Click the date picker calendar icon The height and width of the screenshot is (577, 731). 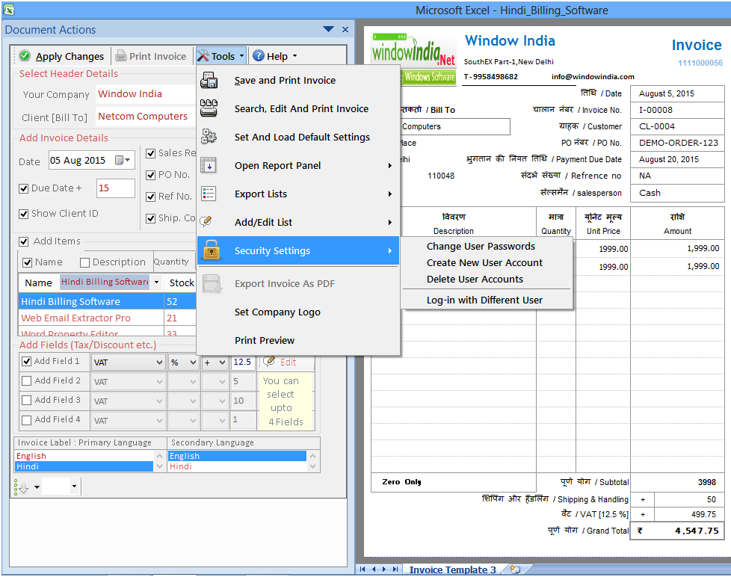pos(120,160)
